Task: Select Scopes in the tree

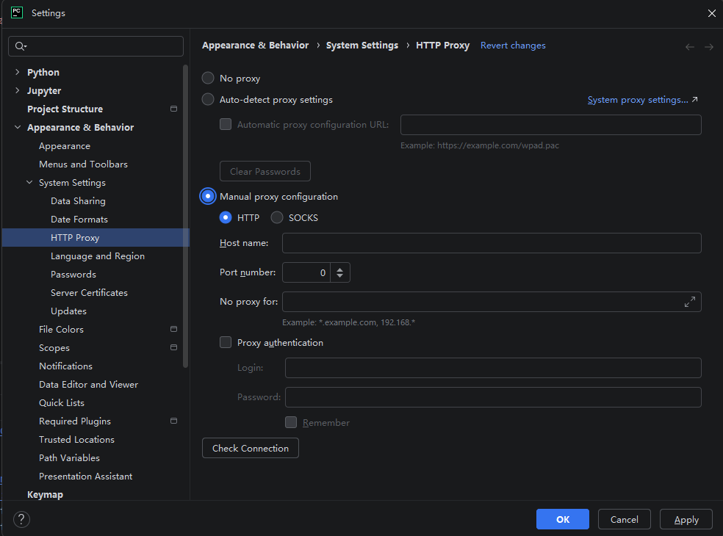Action: (x=54, y=348)
